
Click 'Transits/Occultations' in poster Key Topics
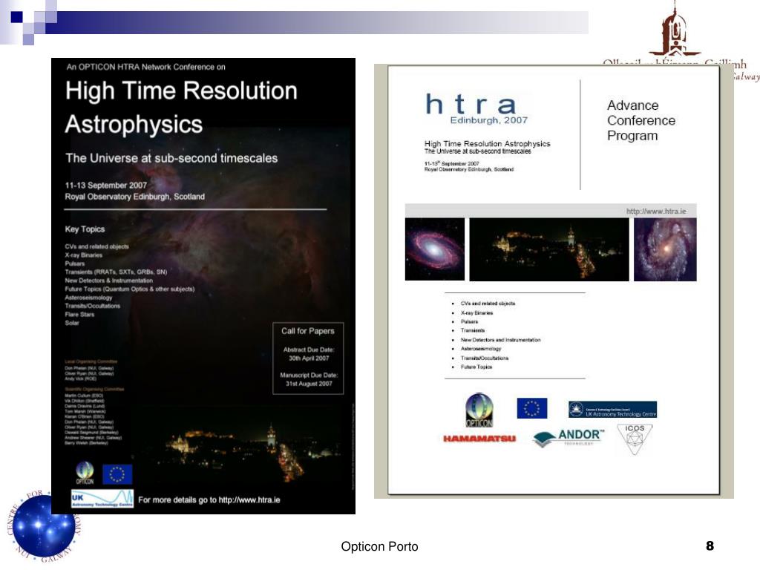92,306
